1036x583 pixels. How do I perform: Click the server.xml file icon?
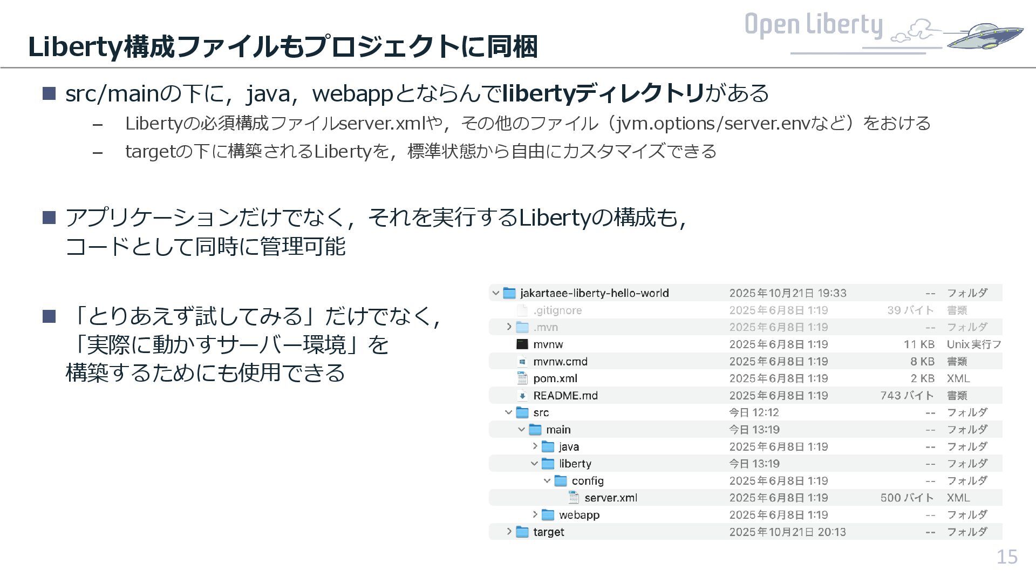574,498
